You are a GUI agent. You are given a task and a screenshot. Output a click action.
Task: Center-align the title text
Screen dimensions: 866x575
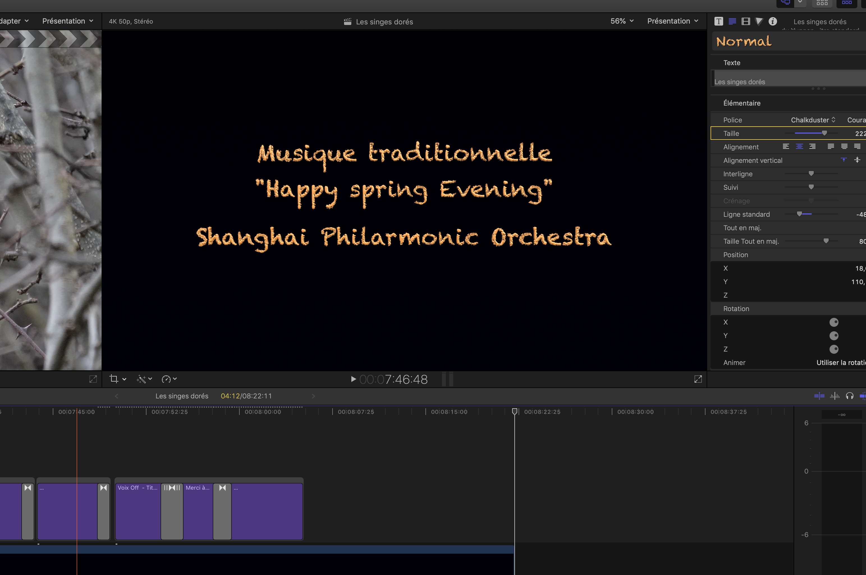click(799, 147)
